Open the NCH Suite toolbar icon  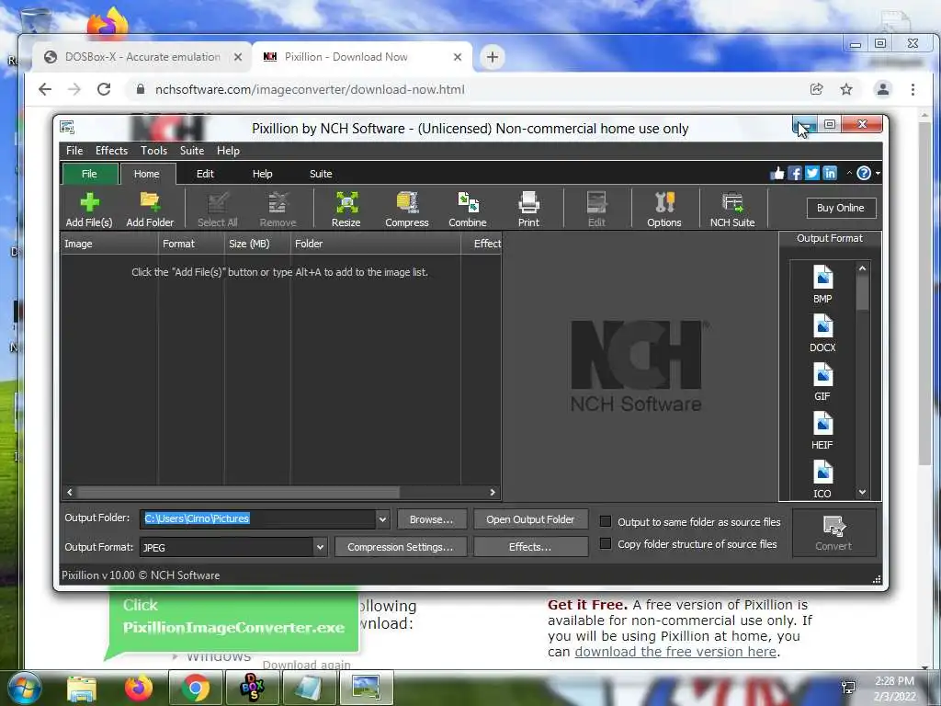coord(732,209)
